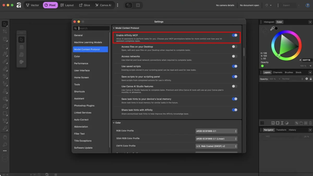Select the Move tool in left toolbar

[x=5, y=24]
